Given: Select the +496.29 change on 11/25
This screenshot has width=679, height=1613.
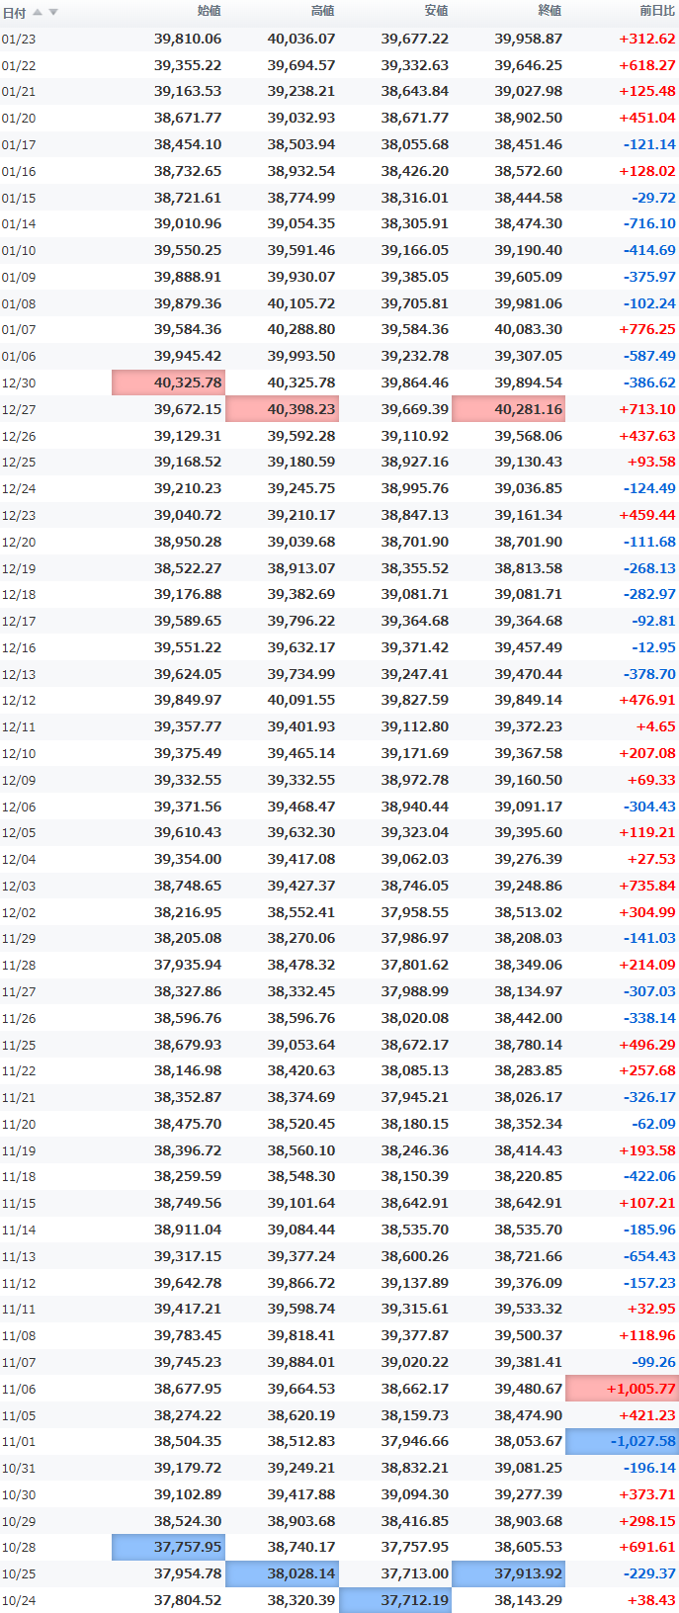Looking at the screenshot, I should point(647,1044).
